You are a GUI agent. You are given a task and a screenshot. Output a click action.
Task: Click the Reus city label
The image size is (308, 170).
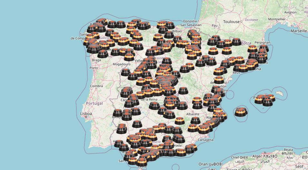pyautogui.click(x=236, y=72)
